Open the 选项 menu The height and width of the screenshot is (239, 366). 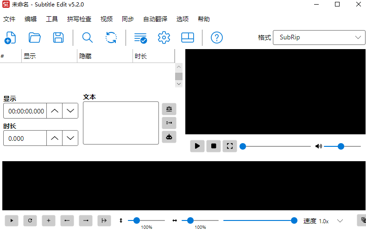tap(182, 19)
